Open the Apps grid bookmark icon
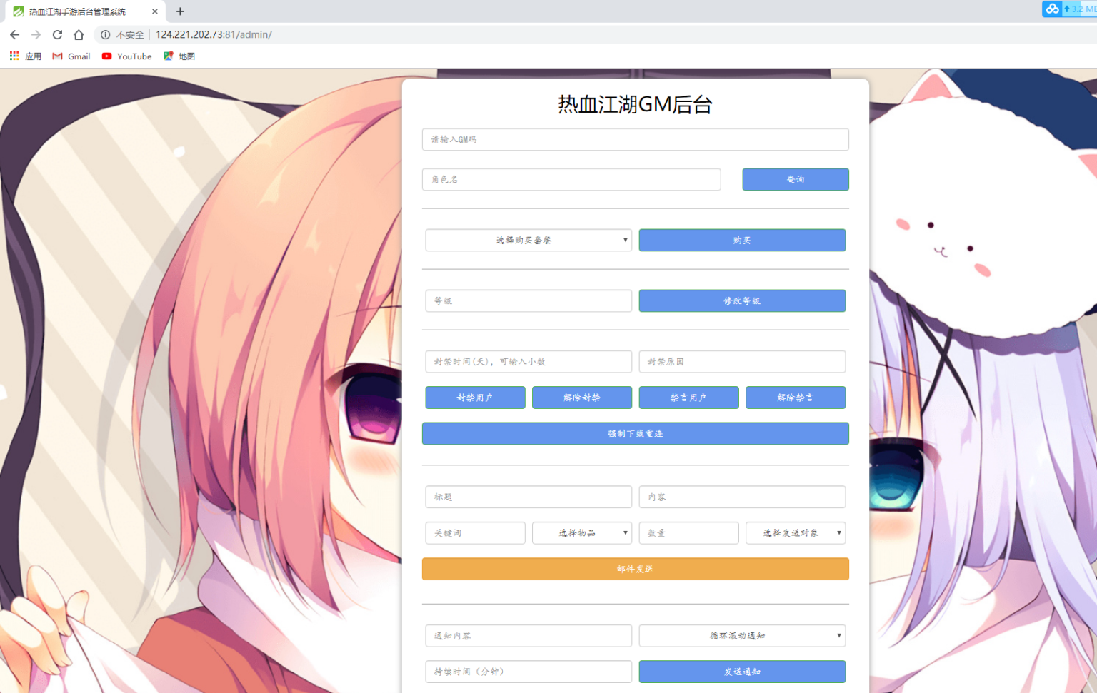This screenshot has width=1097, height=693. click(x=14, y=56)
